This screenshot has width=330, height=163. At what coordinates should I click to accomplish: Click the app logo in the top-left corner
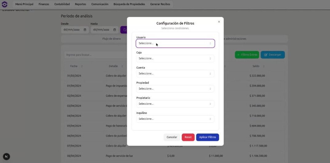(x=5, y=4)
